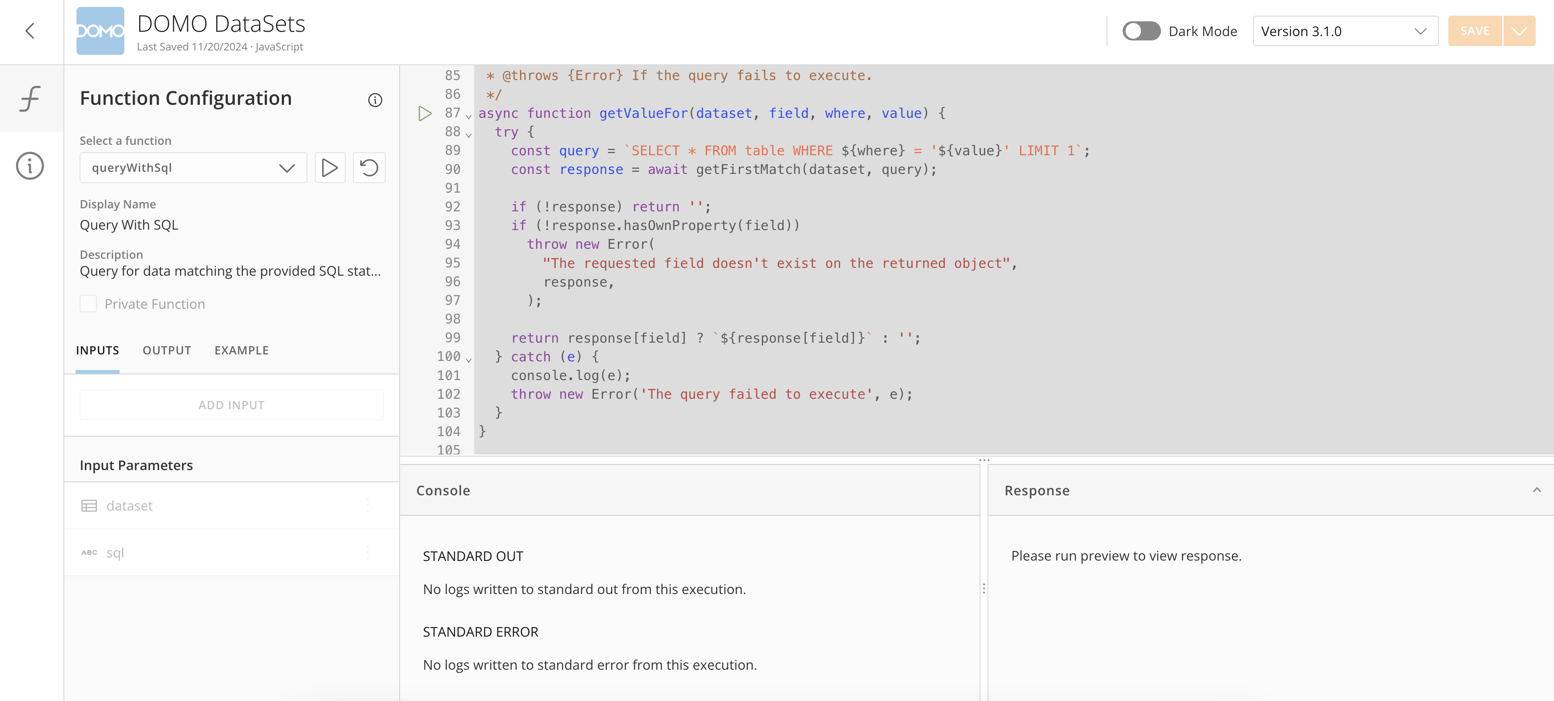Toggle Dark Mode on
This screenshot has height=701, width=1554.
point(1141,30)
